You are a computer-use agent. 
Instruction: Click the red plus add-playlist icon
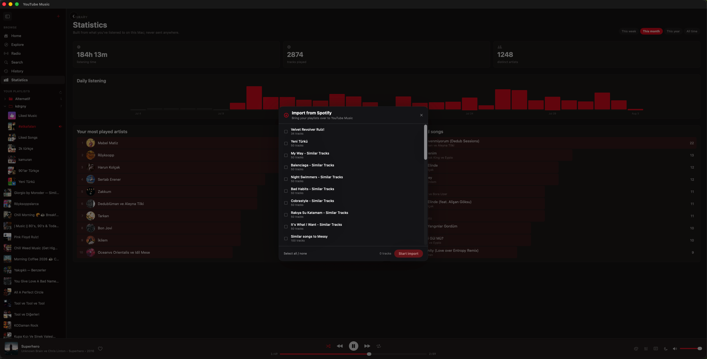click(58, 16)
